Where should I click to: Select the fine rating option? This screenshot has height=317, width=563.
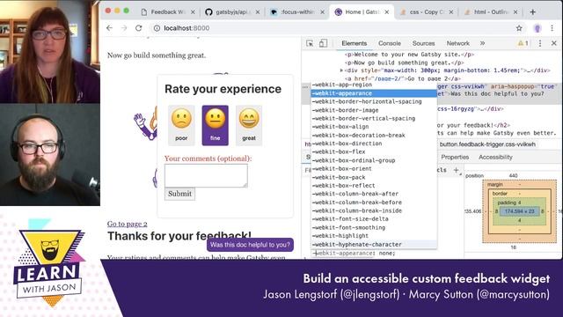point(215,125)
